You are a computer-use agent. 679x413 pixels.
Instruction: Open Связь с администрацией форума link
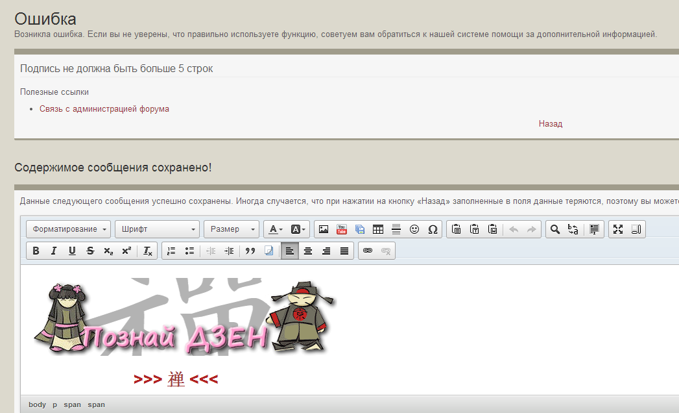point(104,109)
